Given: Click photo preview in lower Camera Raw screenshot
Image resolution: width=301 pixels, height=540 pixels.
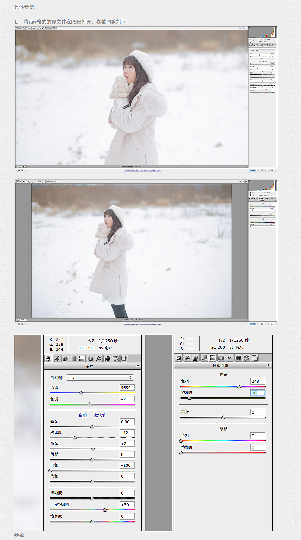Looking at the screenshot, I should (132, 251).
